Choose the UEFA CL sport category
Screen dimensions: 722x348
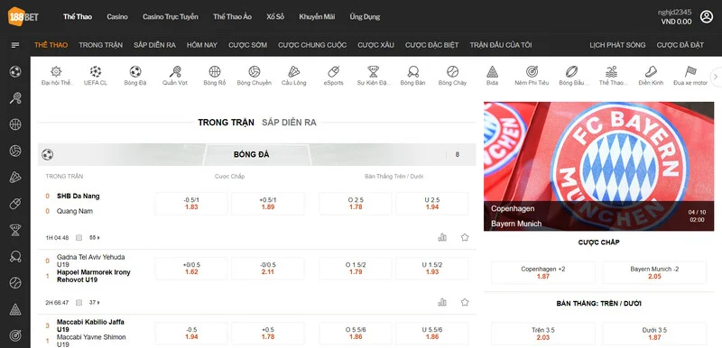point(96,76)
